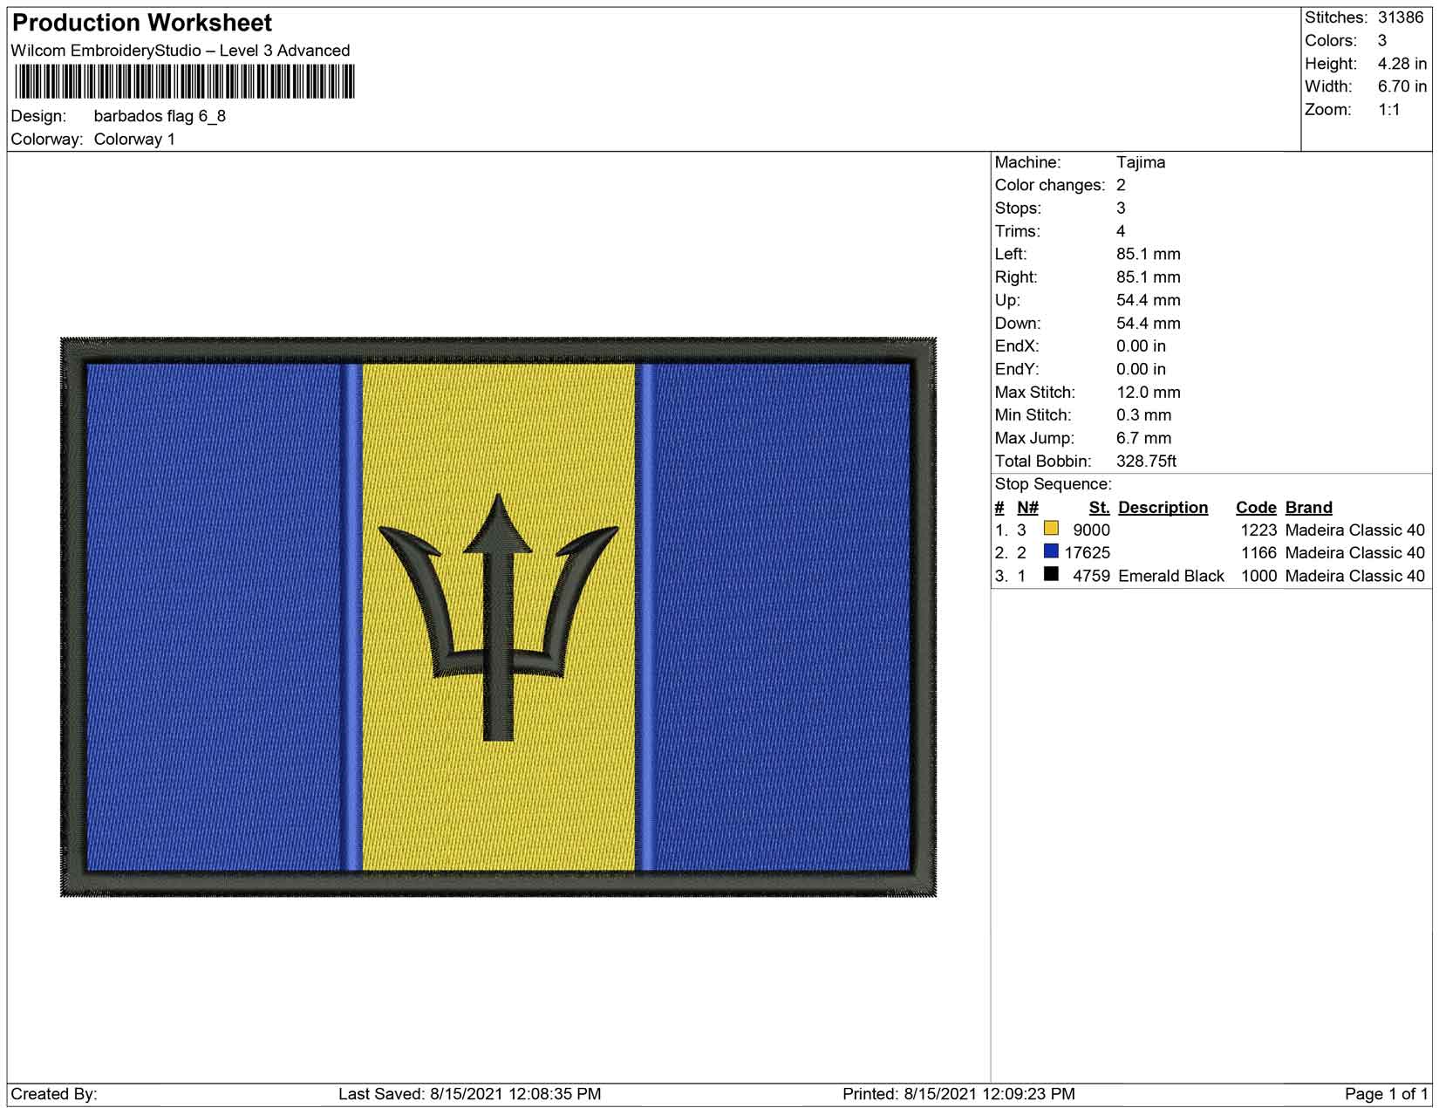This screenshot has width=1439, height=1108.
Task: Click the 'St.' column header
Action: point(1099,508)
